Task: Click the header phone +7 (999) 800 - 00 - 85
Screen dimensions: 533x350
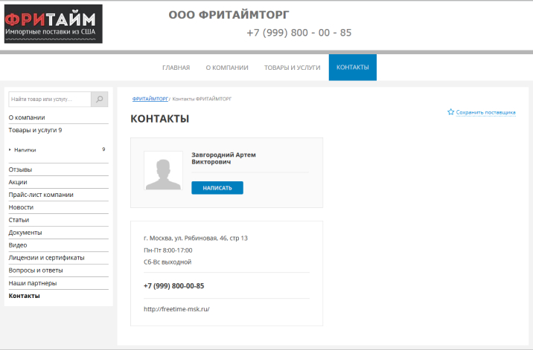Action: tap(299, 33)
